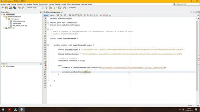200x112 pixels.
Task: Open the Archivo menu
Action: pos(3,4)
